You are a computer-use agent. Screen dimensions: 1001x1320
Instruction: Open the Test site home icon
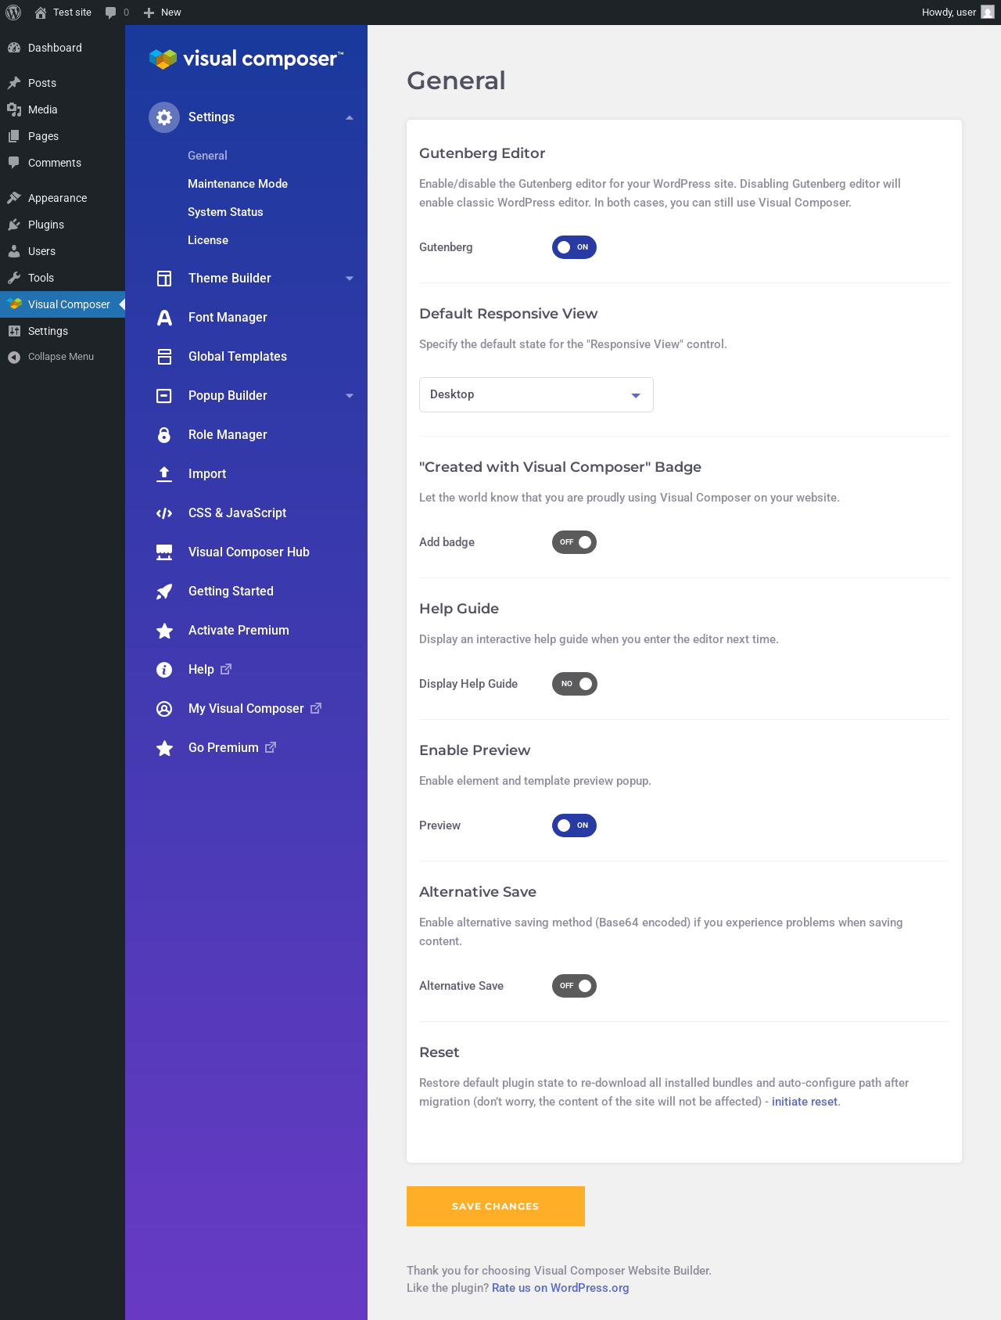click(41, 13)
